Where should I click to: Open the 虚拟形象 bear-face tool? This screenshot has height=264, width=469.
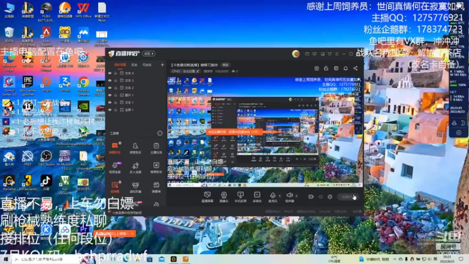pos(135,187)
